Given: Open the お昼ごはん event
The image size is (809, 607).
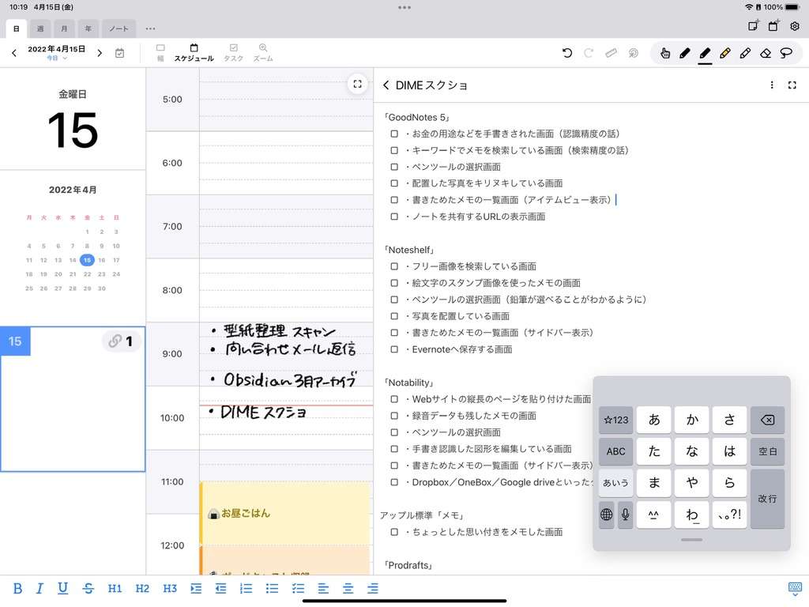Looking at the screenshot, I should [285, 513].
